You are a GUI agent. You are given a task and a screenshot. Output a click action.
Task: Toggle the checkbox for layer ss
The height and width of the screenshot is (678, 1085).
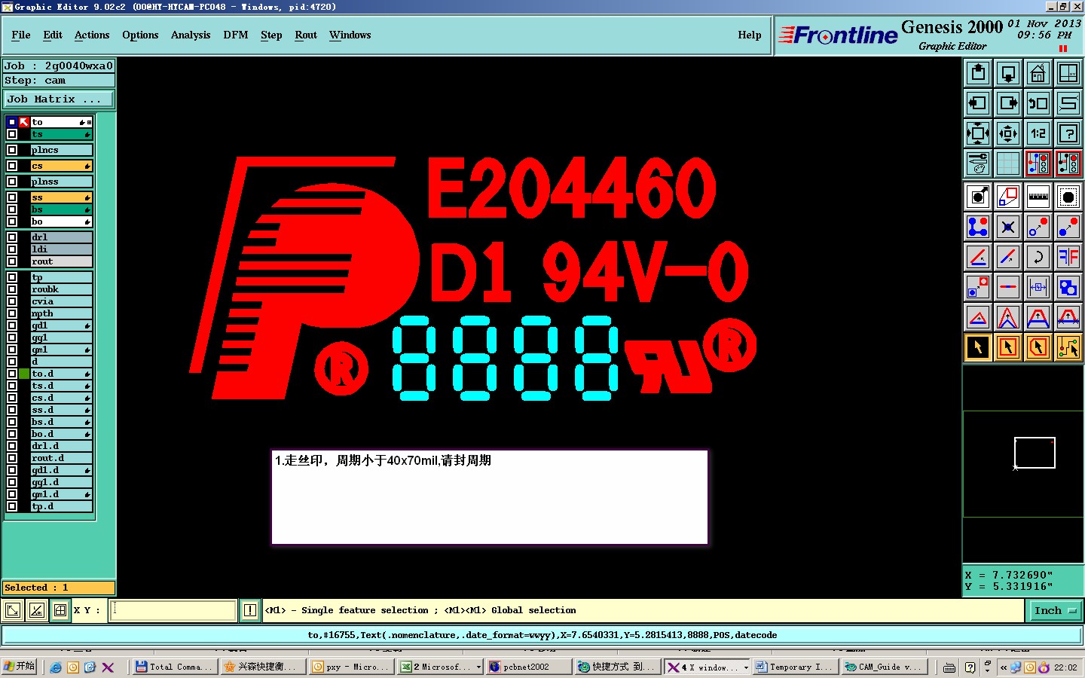pyautogui.click(x=12, y=197)
